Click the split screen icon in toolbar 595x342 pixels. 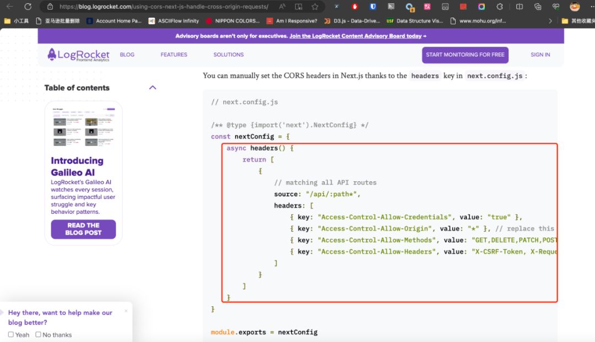tap(519, 7)
